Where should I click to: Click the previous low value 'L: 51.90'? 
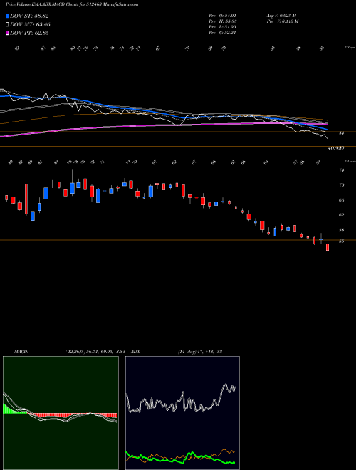[229, 27]
